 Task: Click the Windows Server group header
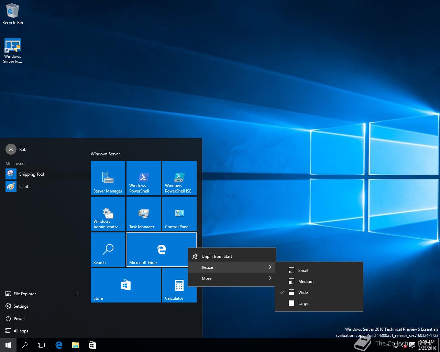tap(105, 154)
